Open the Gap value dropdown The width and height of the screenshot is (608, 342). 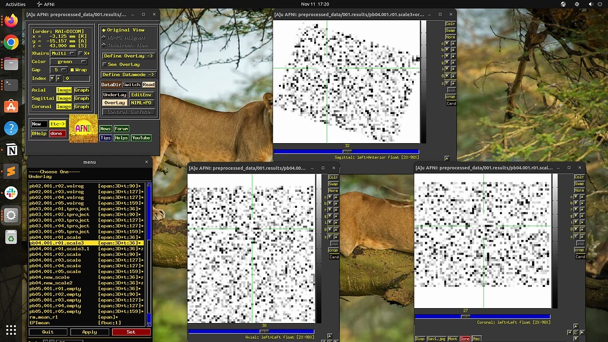tap(59, 70)
